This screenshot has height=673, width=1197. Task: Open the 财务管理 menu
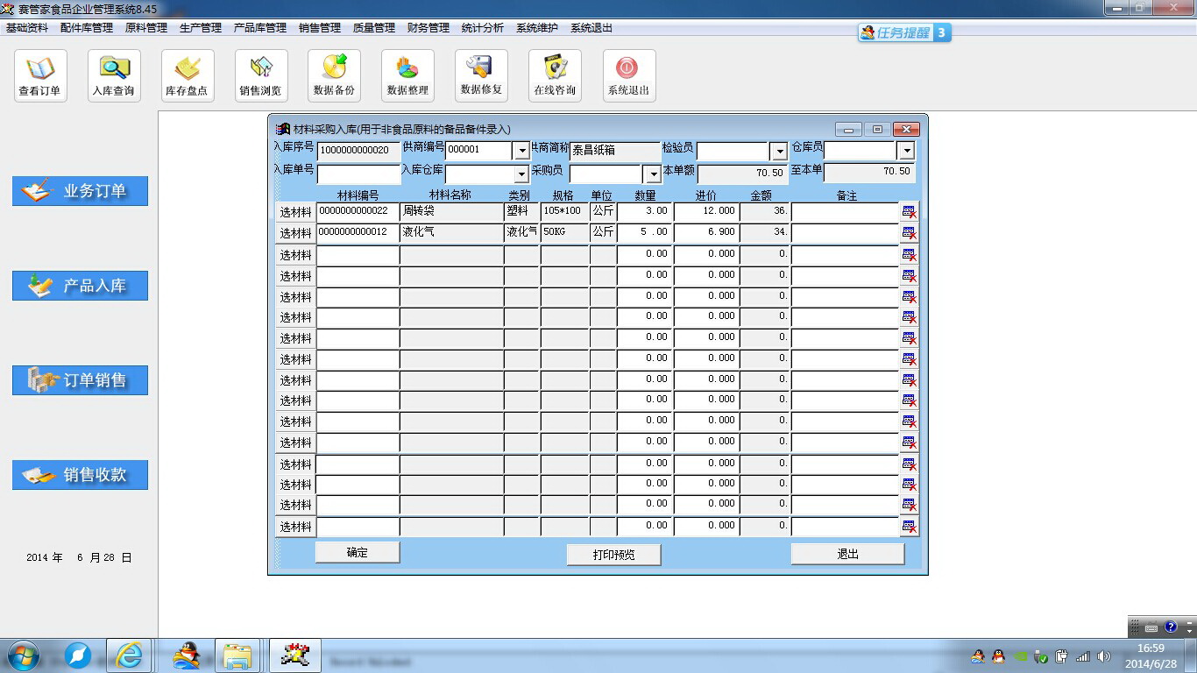click(429, 28)
